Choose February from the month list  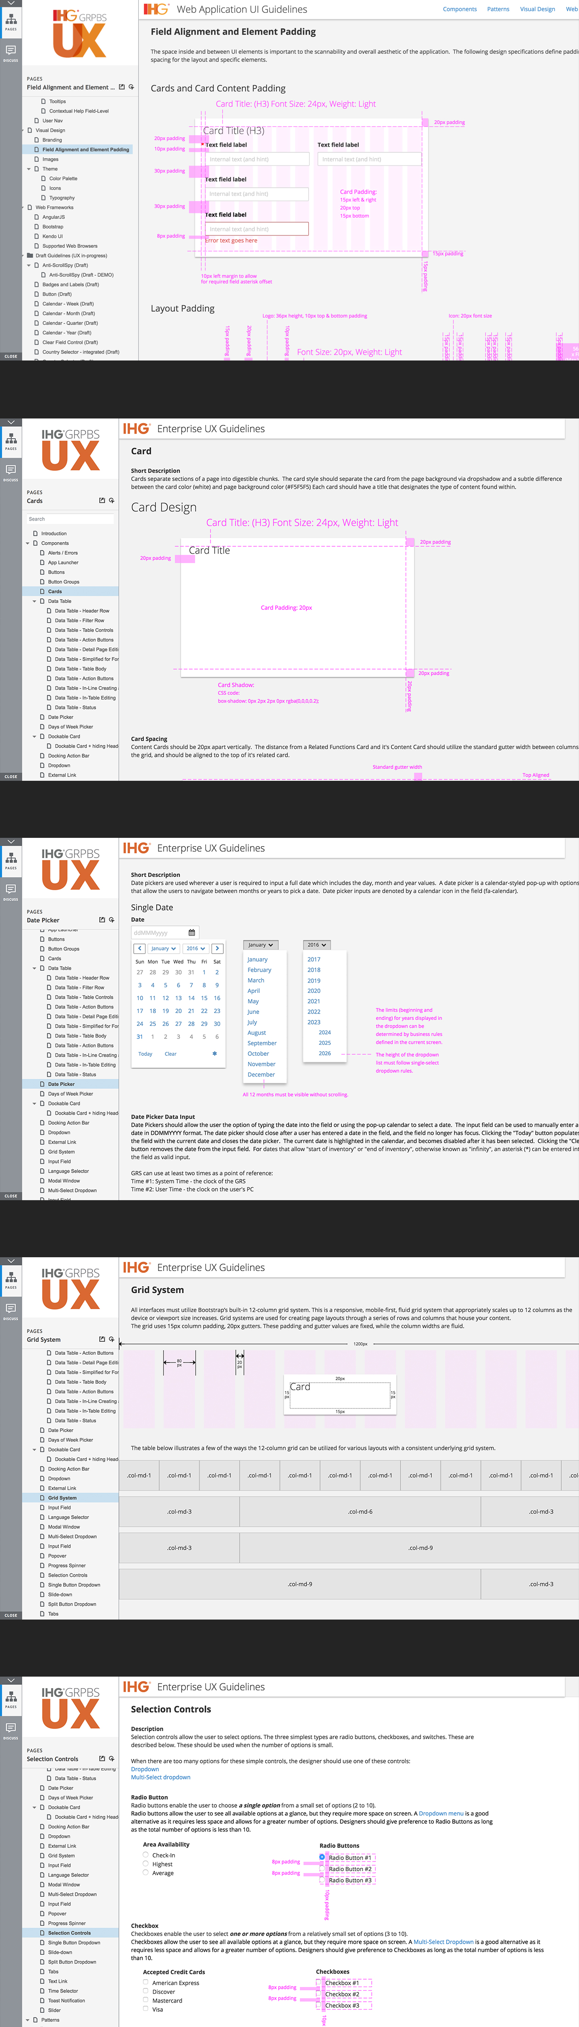(260, 969)
